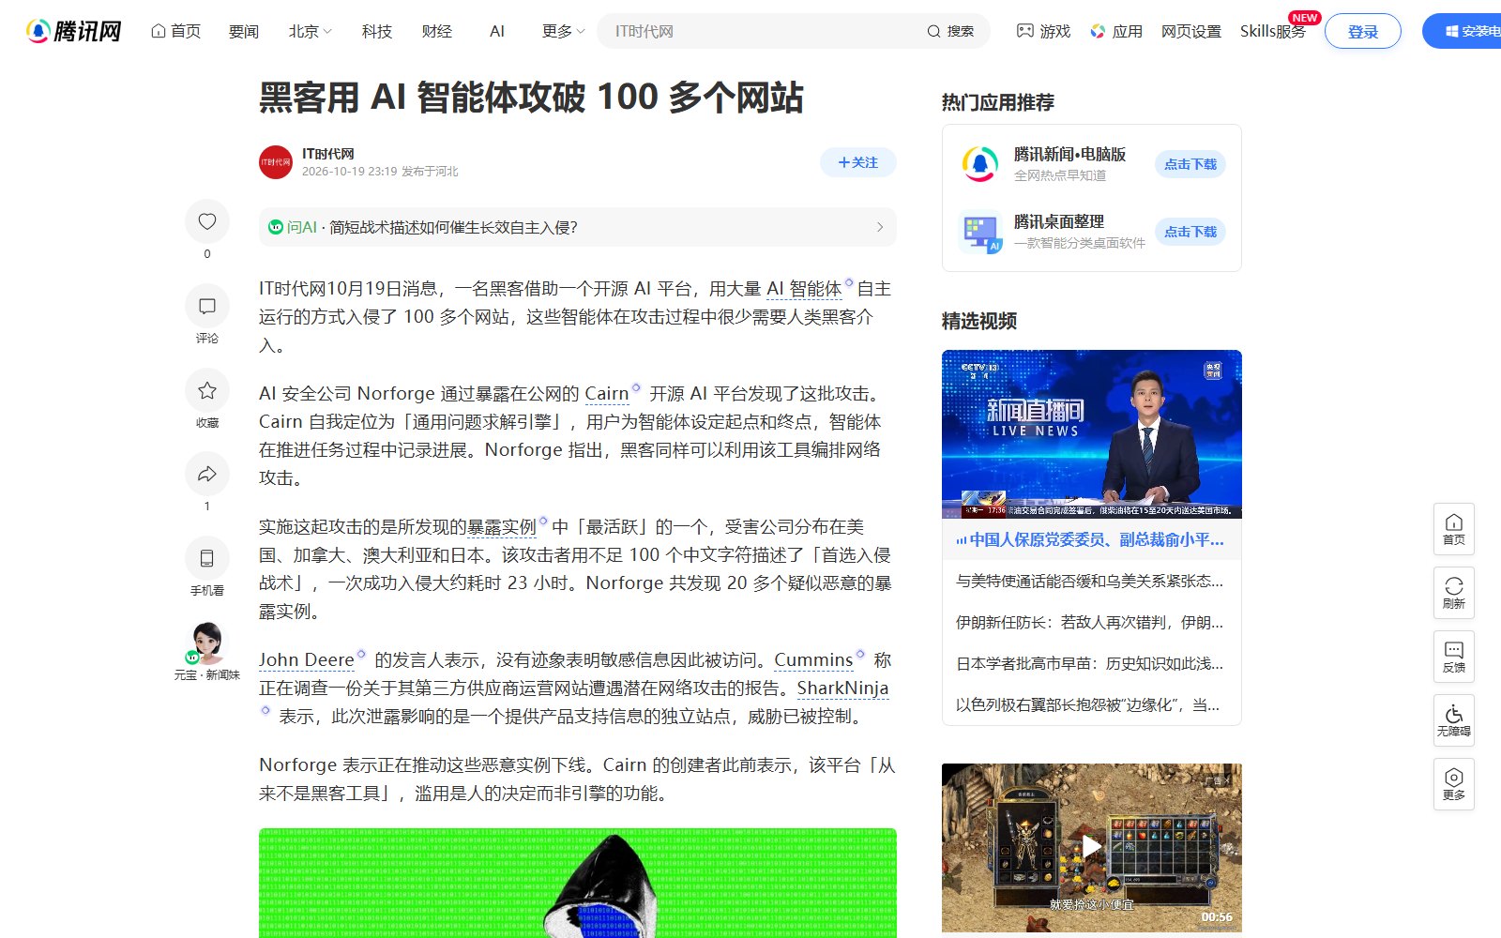Download 腾讯桌面整理 via 点击下载
This screenshot has width=1501, height=938.
tap(1190, 232)
